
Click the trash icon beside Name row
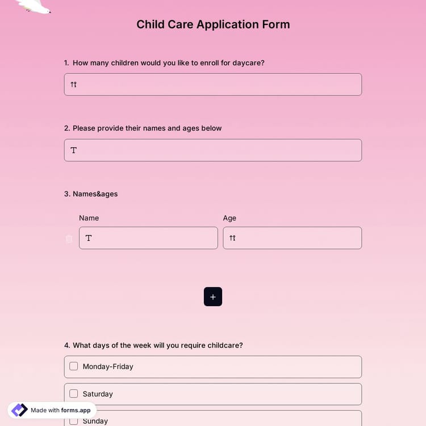(x=69, y=239)
